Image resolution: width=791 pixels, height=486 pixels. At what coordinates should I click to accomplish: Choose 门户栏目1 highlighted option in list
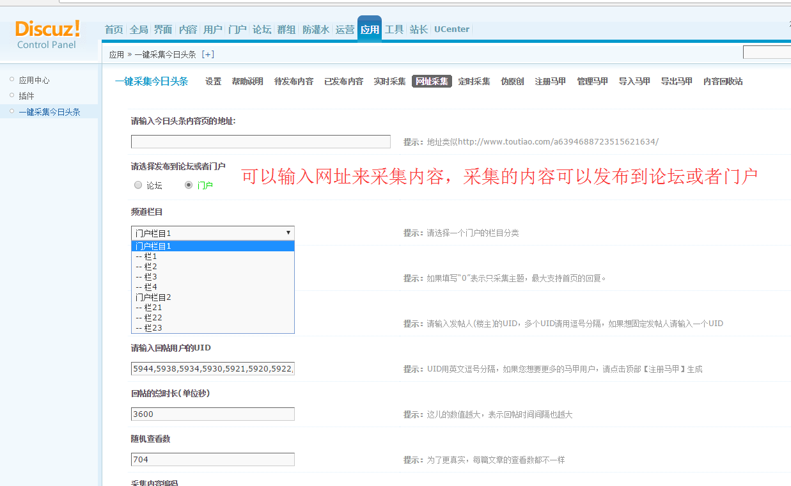pyautogui.click(x=213, y=246)
